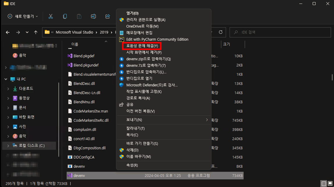Select the CodeMarkersEtw.man file
Screen dimensions: 334x187
pyautogui.click(x=90, y=111)
